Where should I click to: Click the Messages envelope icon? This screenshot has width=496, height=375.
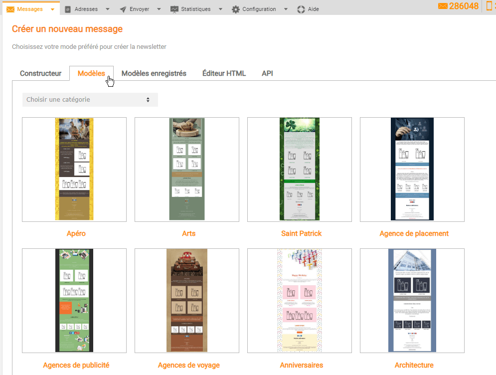pyautogui.click(x=10, y=9)
